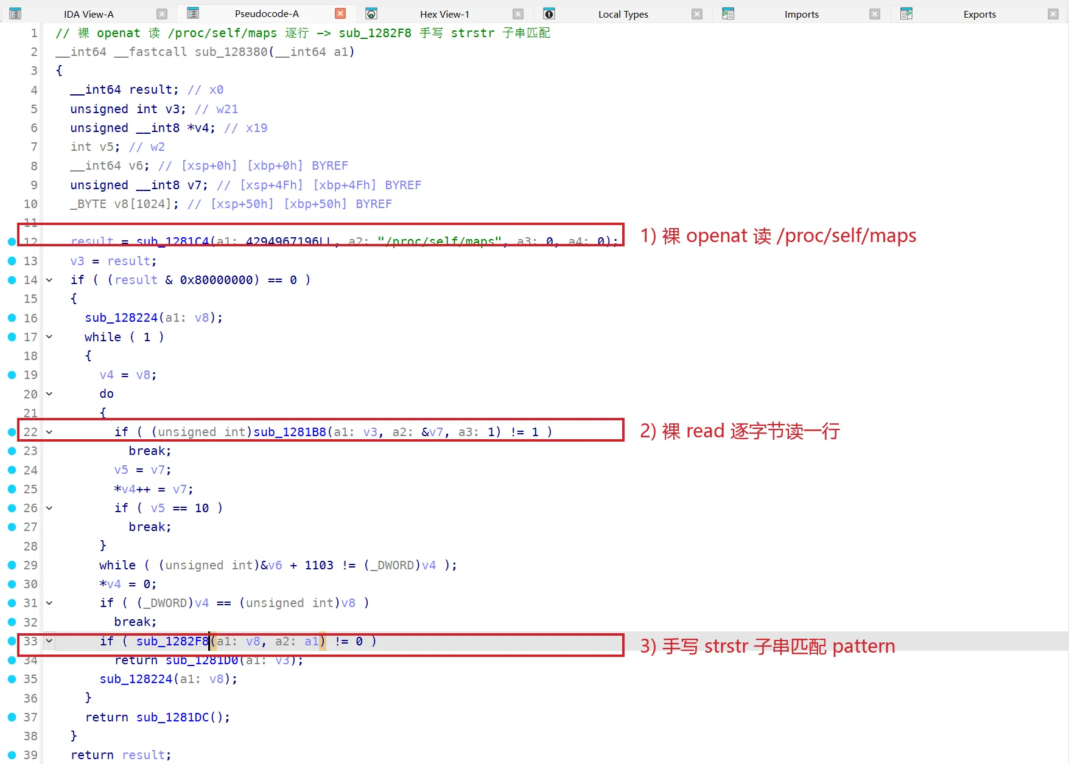
Task: Click sub_1281B8 call on line 22
Action: click(x=290, y=432)
